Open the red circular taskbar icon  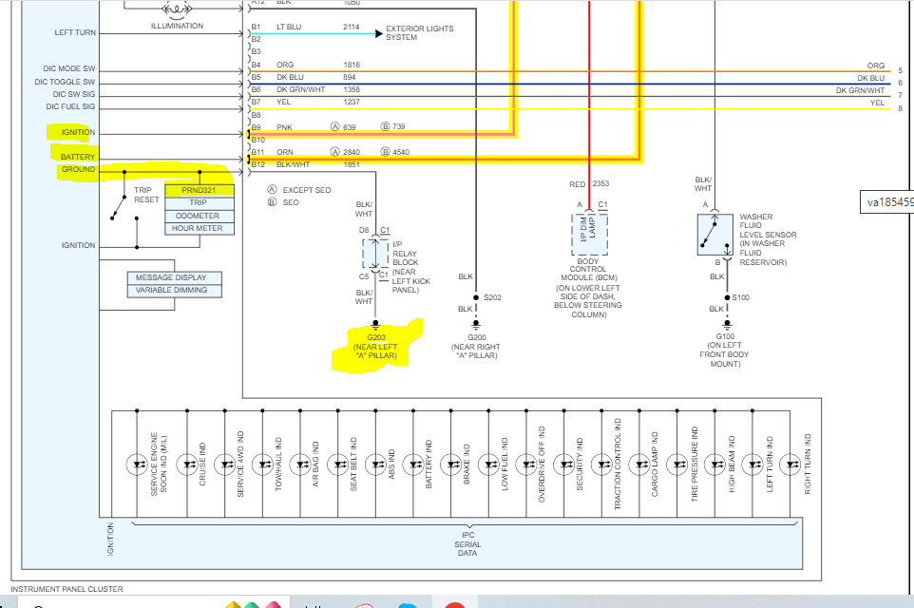tap(455, 604)
